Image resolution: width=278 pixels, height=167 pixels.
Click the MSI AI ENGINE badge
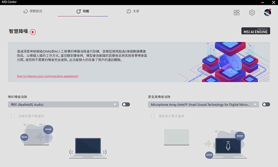point(255,31)
